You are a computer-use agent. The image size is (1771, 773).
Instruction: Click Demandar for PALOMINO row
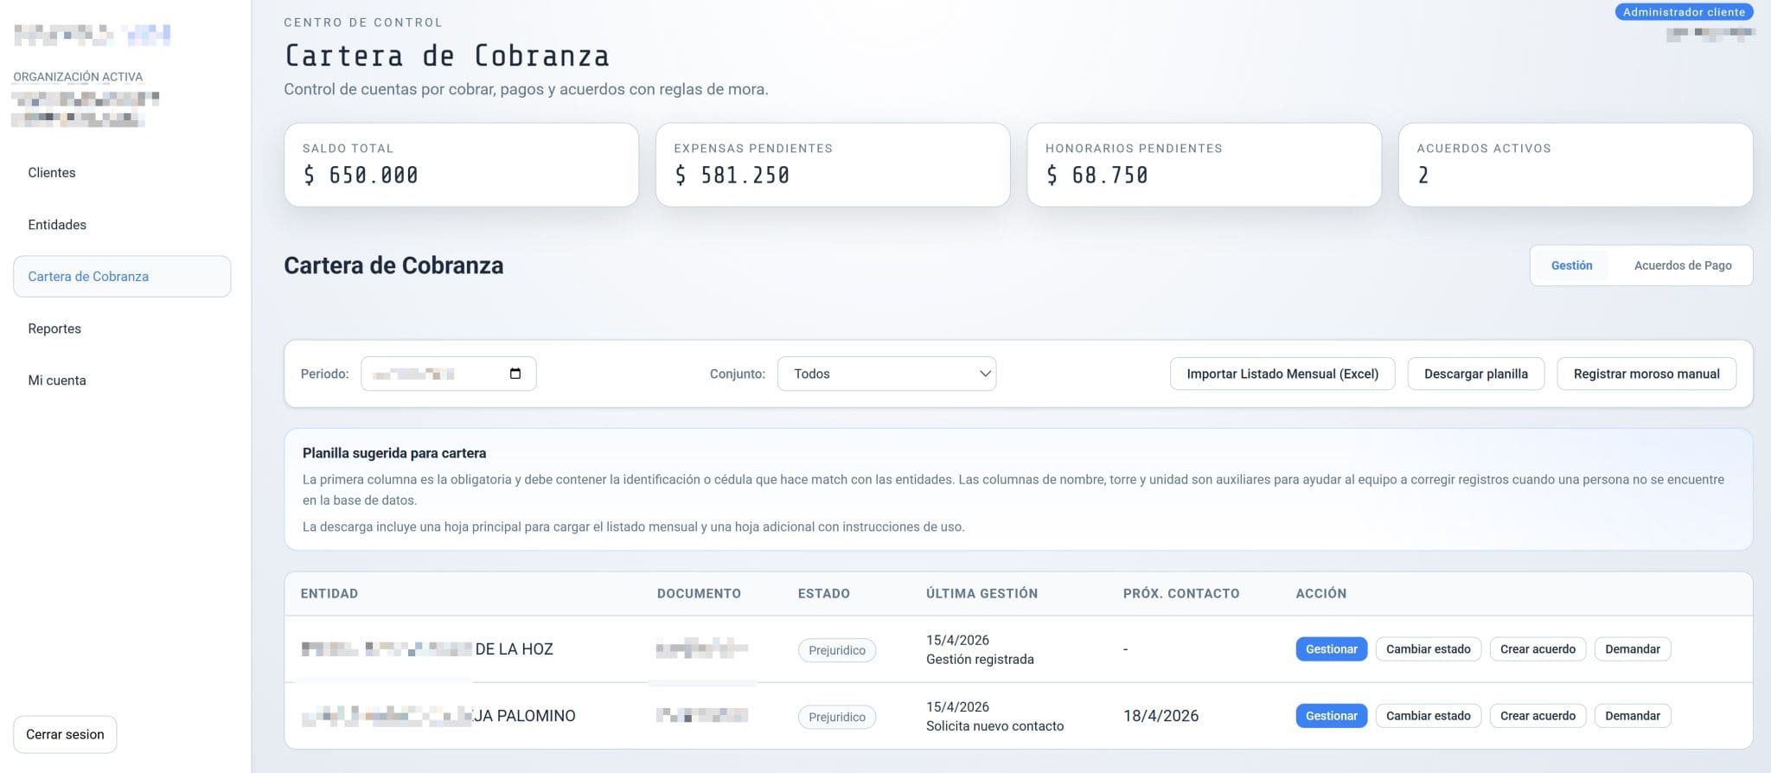(x=1633, y=716)
